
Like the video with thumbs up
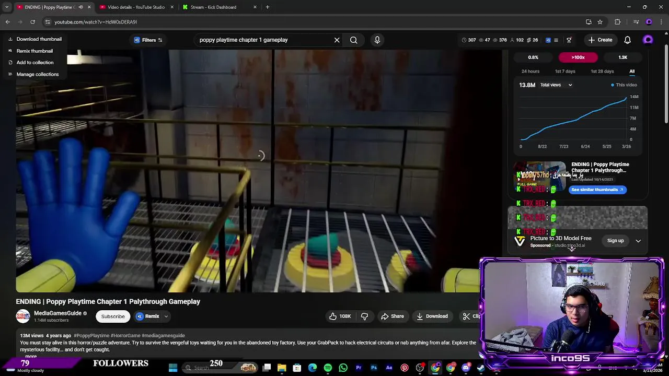(x=339, y=316)
